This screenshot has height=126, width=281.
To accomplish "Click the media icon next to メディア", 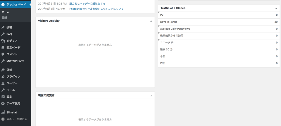I will [x=3, y=41].
